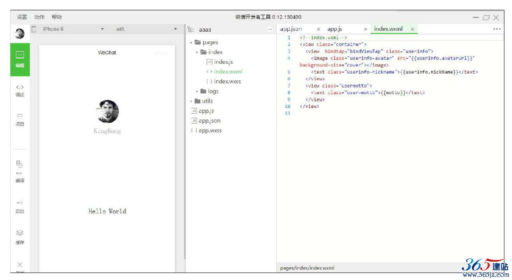
Task: Click the X close-project icon in sidebar
Action: 20,264
